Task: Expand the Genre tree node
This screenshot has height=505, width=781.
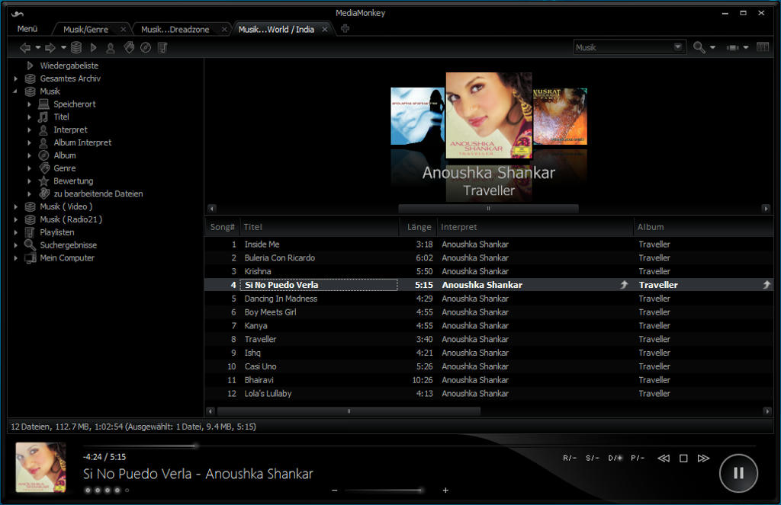Action: 29,168
